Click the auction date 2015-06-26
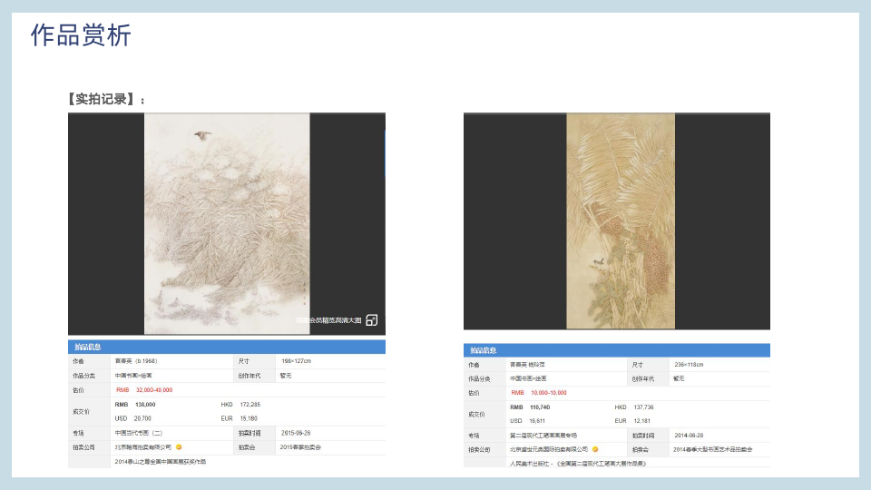 [x=296, y=433]
